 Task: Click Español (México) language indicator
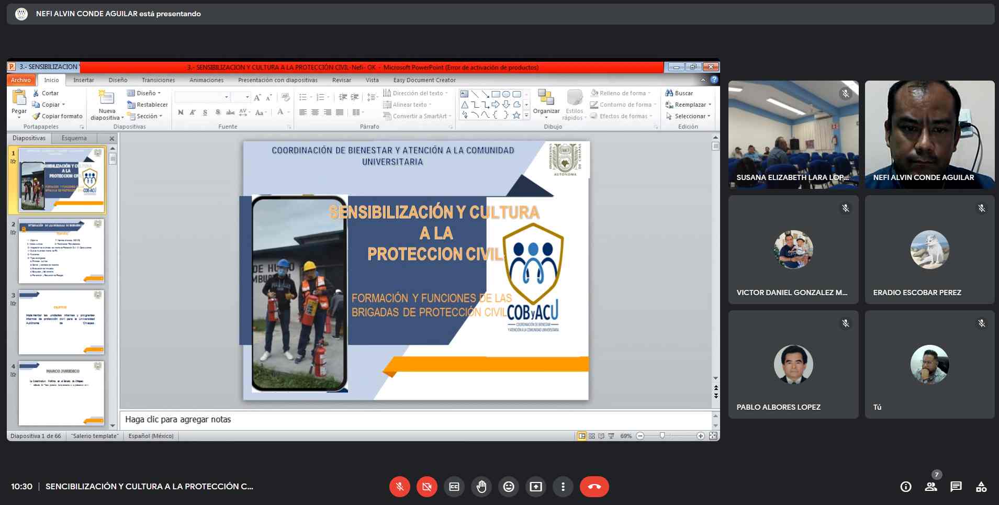coord(151,436)
